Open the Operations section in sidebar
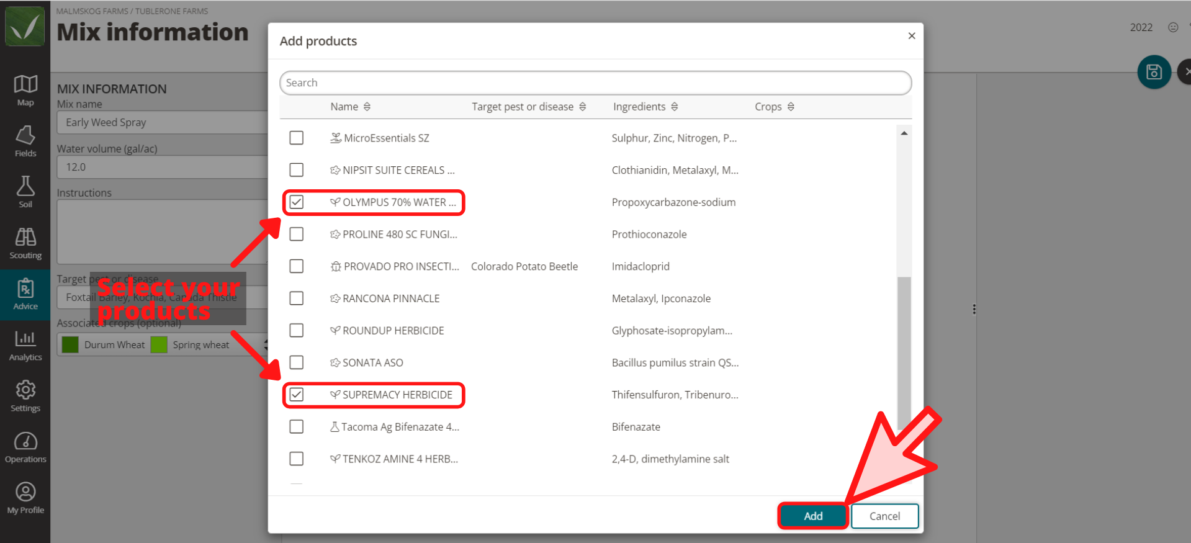The width and height of the screenshot is (1191, 543). [25, 447]
